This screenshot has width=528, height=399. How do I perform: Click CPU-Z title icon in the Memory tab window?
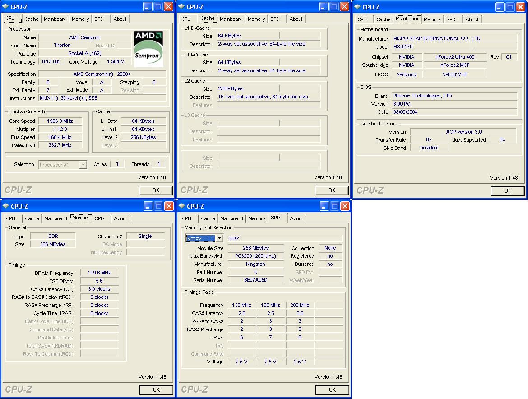[x=6, y=206]
